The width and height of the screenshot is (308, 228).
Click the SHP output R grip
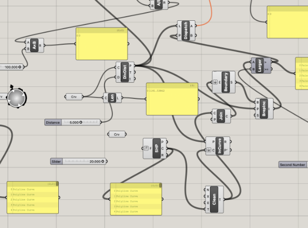click(167, 155)
